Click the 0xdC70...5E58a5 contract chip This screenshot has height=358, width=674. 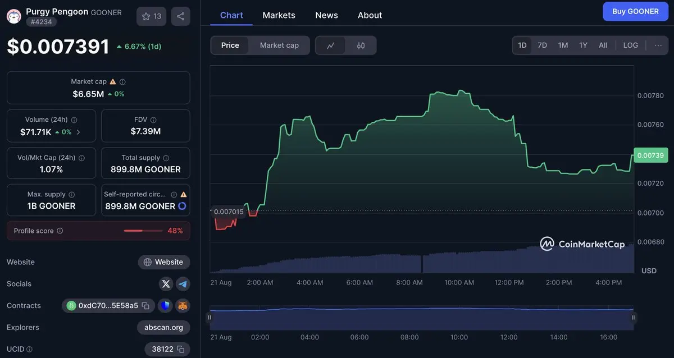click(x=108, y=306)
